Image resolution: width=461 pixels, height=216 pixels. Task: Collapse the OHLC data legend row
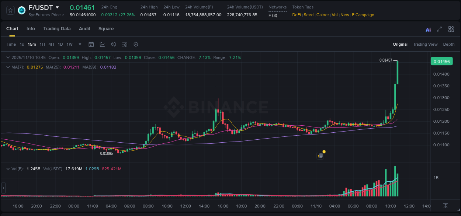pyautogui.click(x=8, y=58)
